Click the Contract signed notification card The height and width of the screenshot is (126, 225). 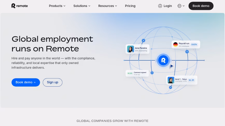[137, 73]
